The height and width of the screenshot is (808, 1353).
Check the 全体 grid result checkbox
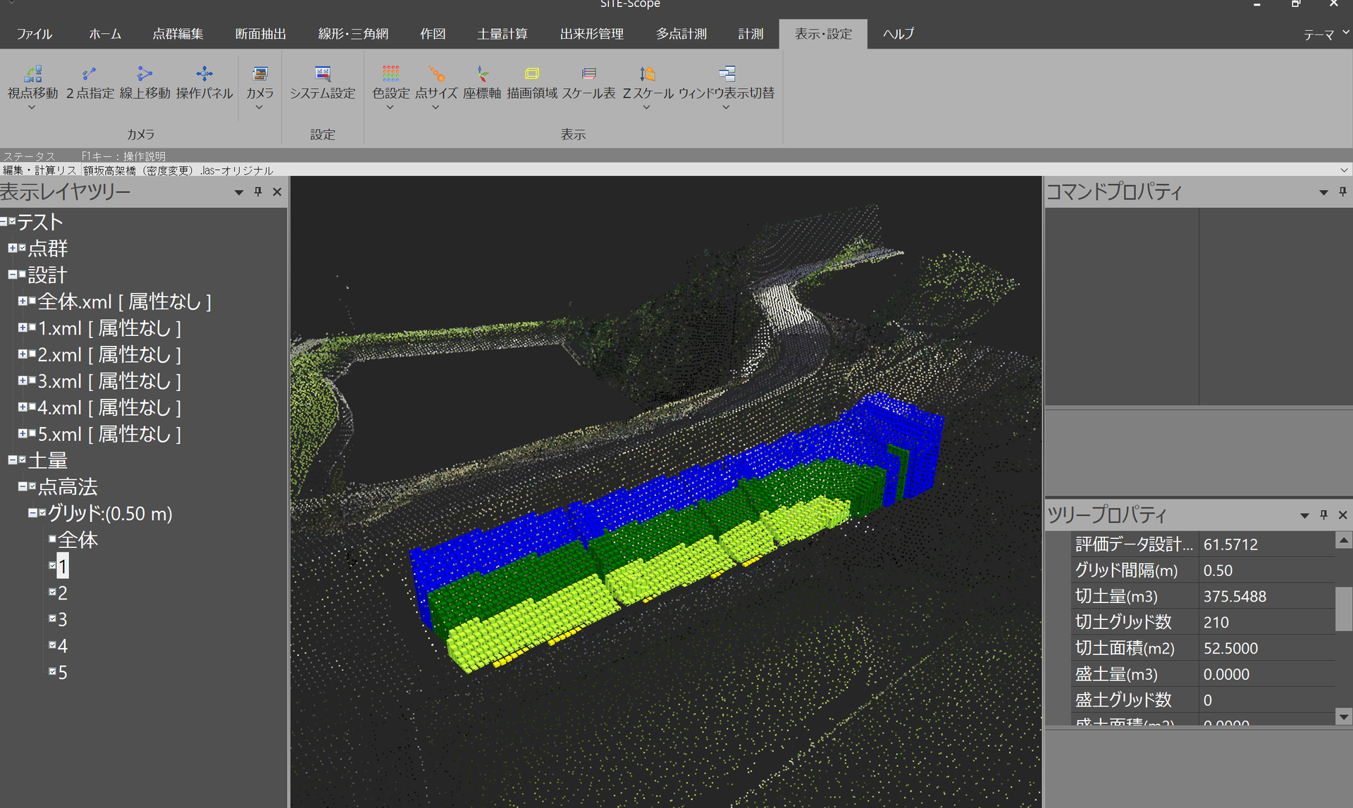point(52,539)
